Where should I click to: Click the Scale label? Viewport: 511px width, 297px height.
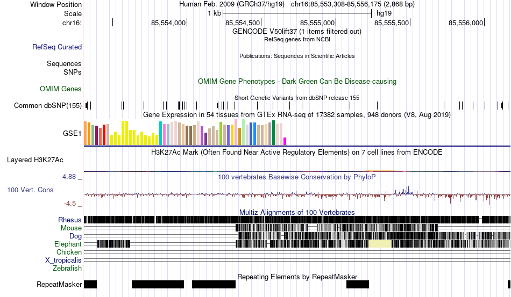[73, 13]
